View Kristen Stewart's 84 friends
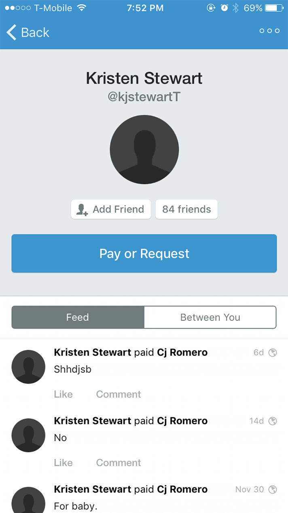The width and height of the screenshot is (288, 513). coord(186,209)
